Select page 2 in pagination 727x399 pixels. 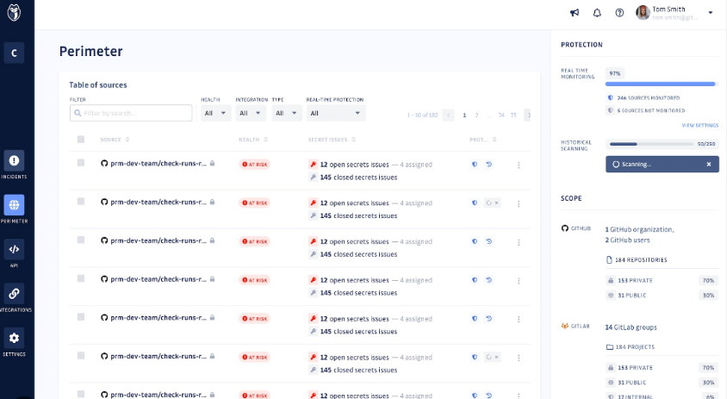(x=476, y=115)
